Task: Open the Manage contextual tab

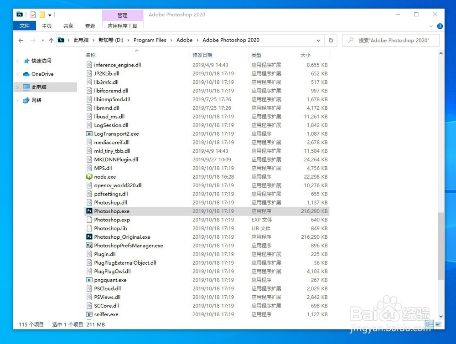Action: [x=122, y=15]
